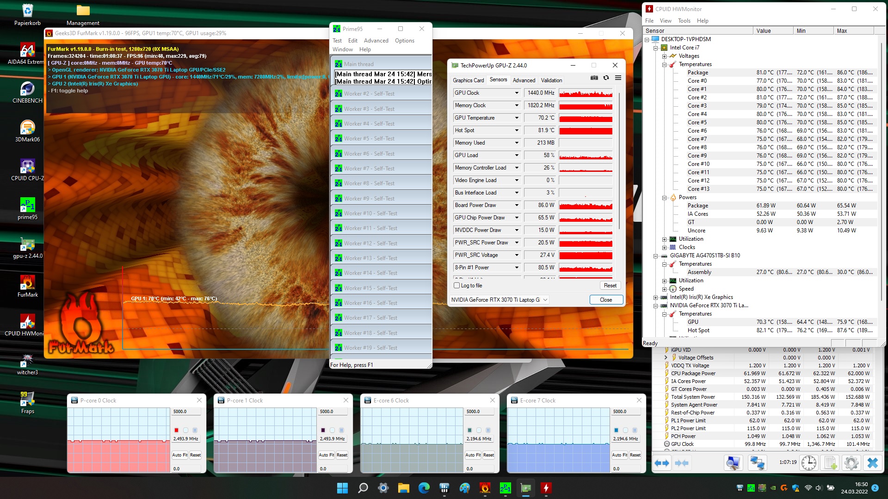Click the HWiNFO network monitors icon
The height and width of the screenshot is (499, 888).
click(x=757, y=462)
